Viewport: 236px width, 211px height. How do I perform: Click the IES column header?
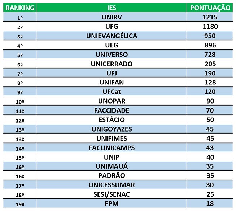pos(112,8)
